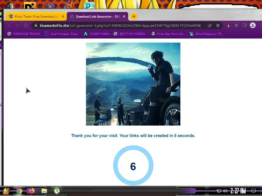Expand the tab search chevron dropdown

pyautogui.click(x=225, y=13)
